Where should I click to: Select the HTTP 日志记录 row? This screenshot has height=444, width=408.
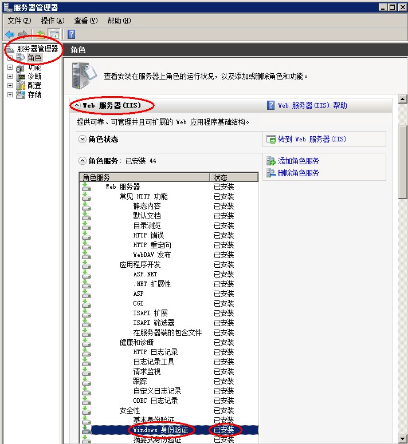[169, 352]
